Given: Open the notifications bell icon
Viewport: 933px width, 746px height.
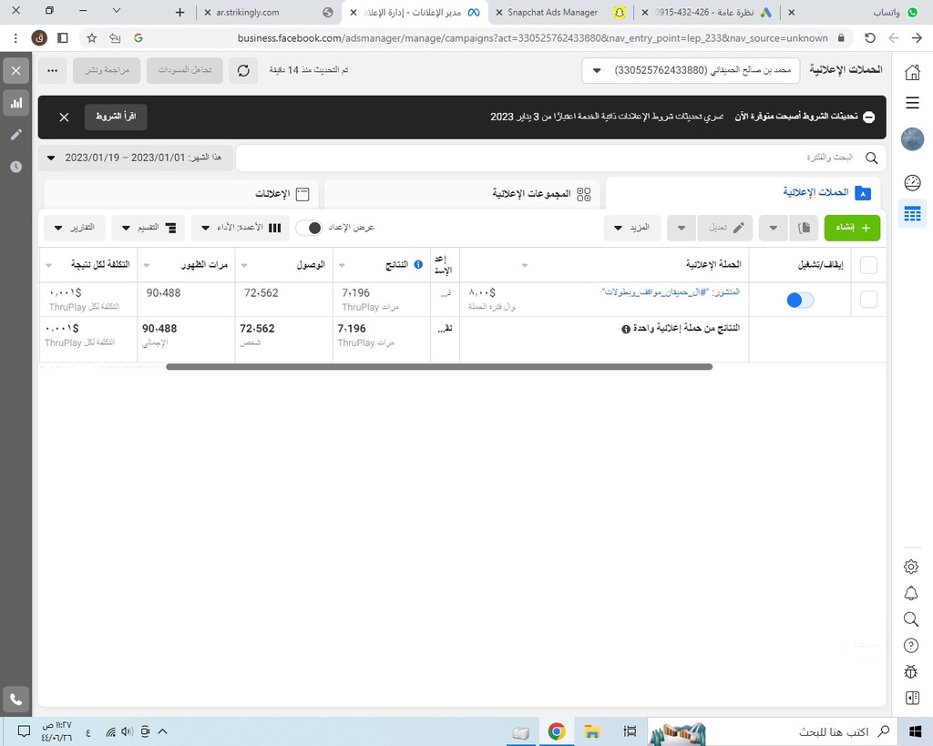Looking at the screenshot, I should (911, 593).
